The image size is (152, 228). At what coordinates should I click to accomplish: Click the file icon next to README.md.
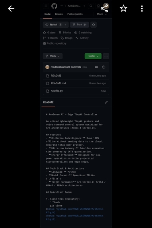click(48, 83)
